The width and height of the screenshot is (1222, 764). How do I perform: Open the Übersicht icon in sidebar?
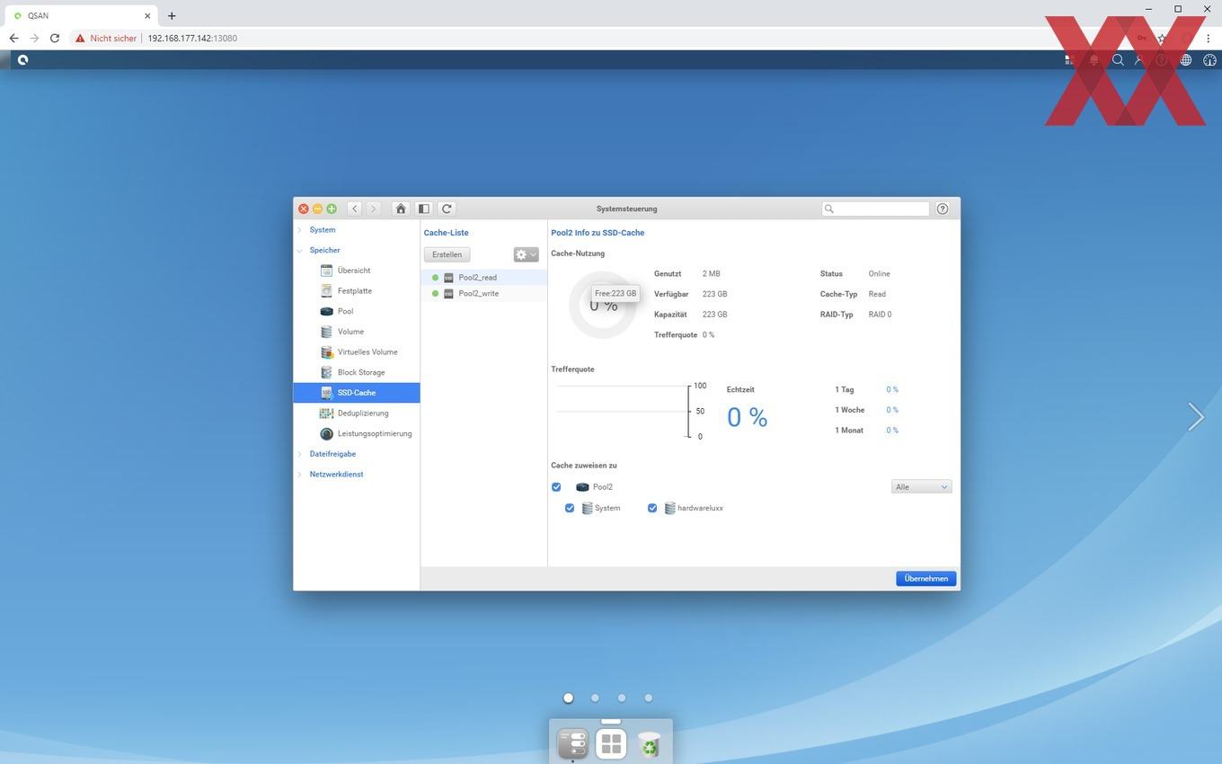pos(326,271)
